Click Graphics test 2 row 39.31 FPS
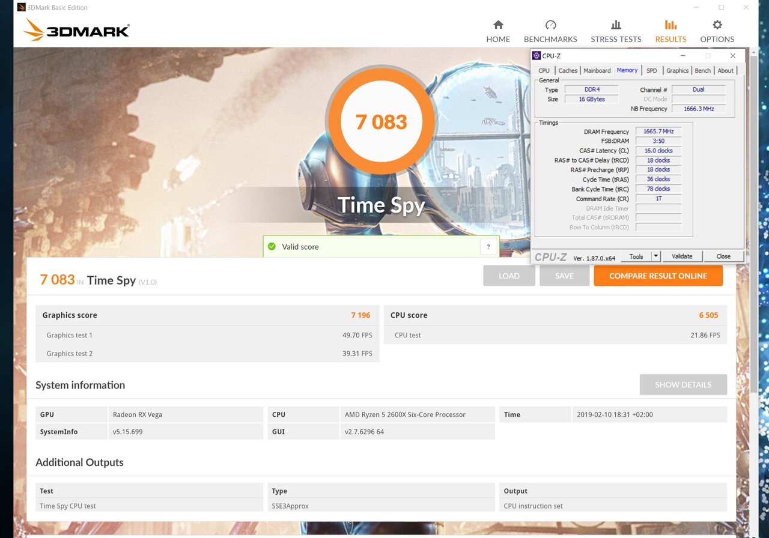769x538 pixels. click(x=207, y=353)
